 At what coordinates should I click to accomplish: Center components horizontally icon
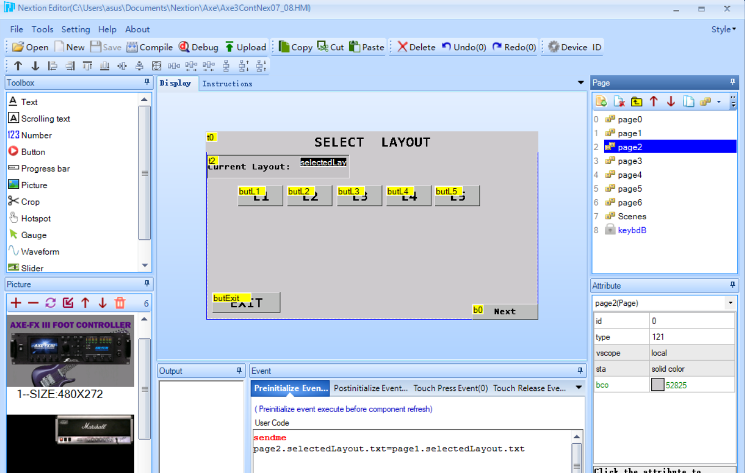tap(122, 66)
